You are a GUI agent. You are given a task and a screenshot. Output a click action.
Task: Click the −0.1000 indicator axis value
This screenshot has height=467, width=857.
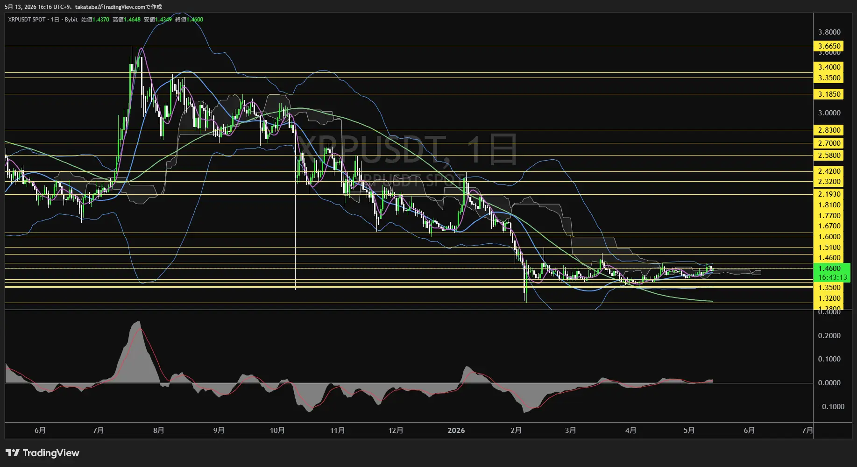click(831, 407)
